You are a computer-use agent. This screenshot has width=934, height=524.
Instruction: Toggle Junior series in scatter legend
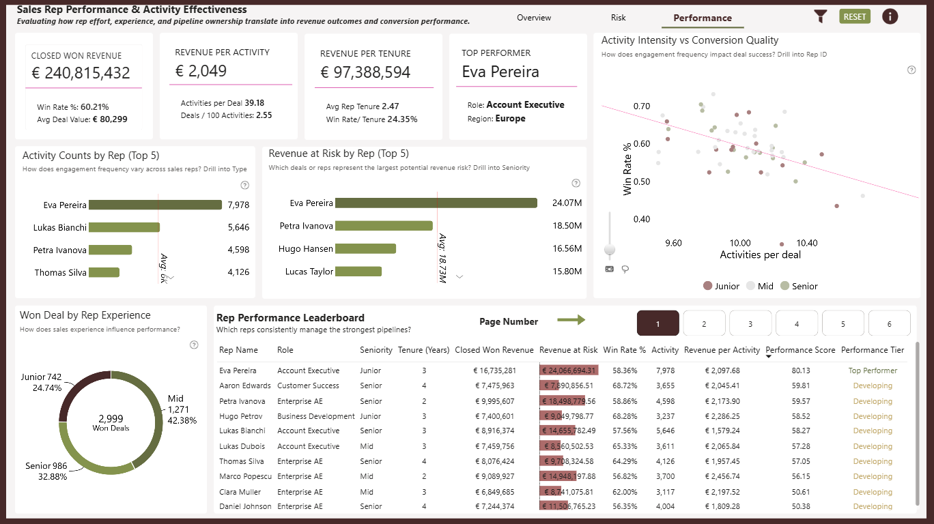(x=721, y=286)
